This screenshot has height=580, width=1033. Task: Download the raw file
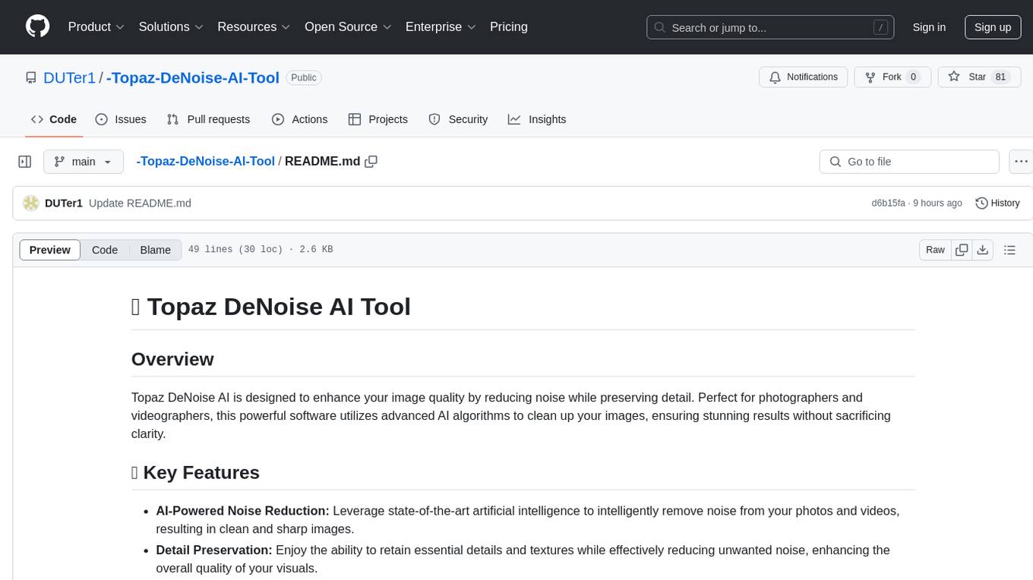(983, 250)
